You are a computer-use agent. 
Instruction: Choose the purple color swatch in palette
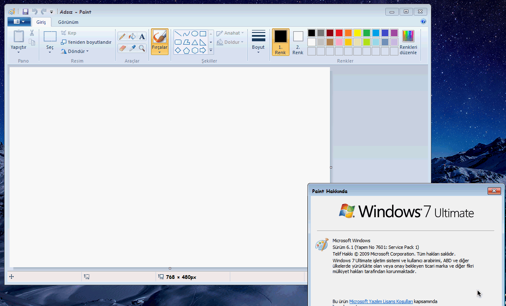394,33
